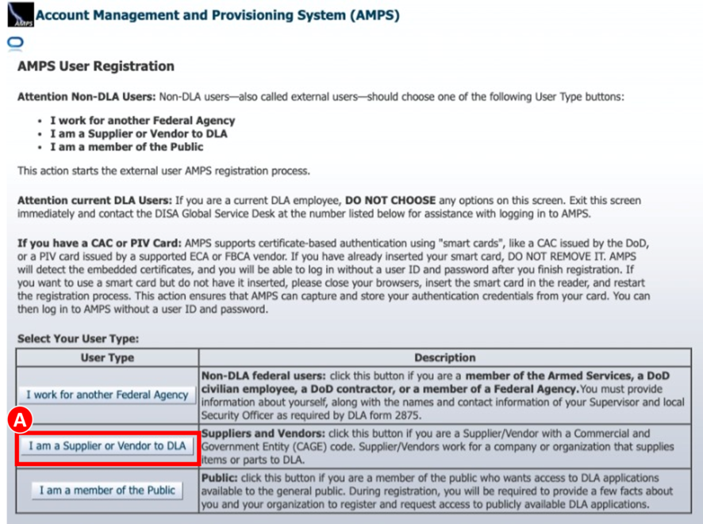Click the 'I am a member of the Public' bullet item
Screen dimensions: 703x524
[126, 146]
